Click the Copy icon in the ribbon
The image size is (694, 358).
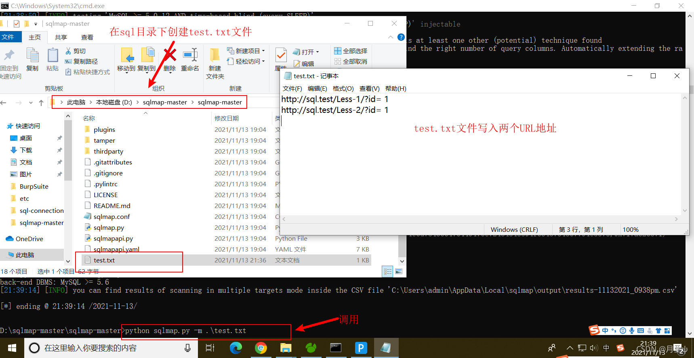tap(32, 55)
